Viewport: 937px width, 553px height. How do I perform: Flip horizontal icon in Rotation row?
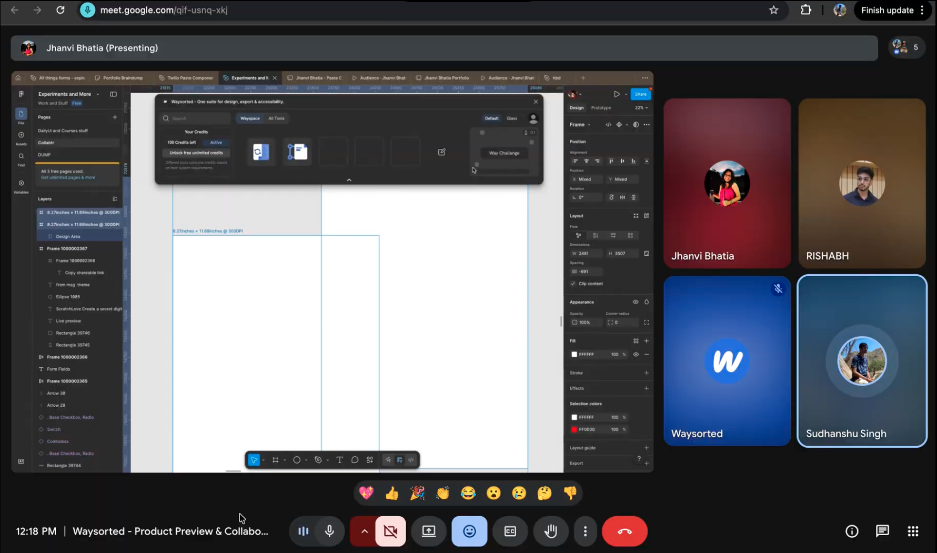(622, 197)
